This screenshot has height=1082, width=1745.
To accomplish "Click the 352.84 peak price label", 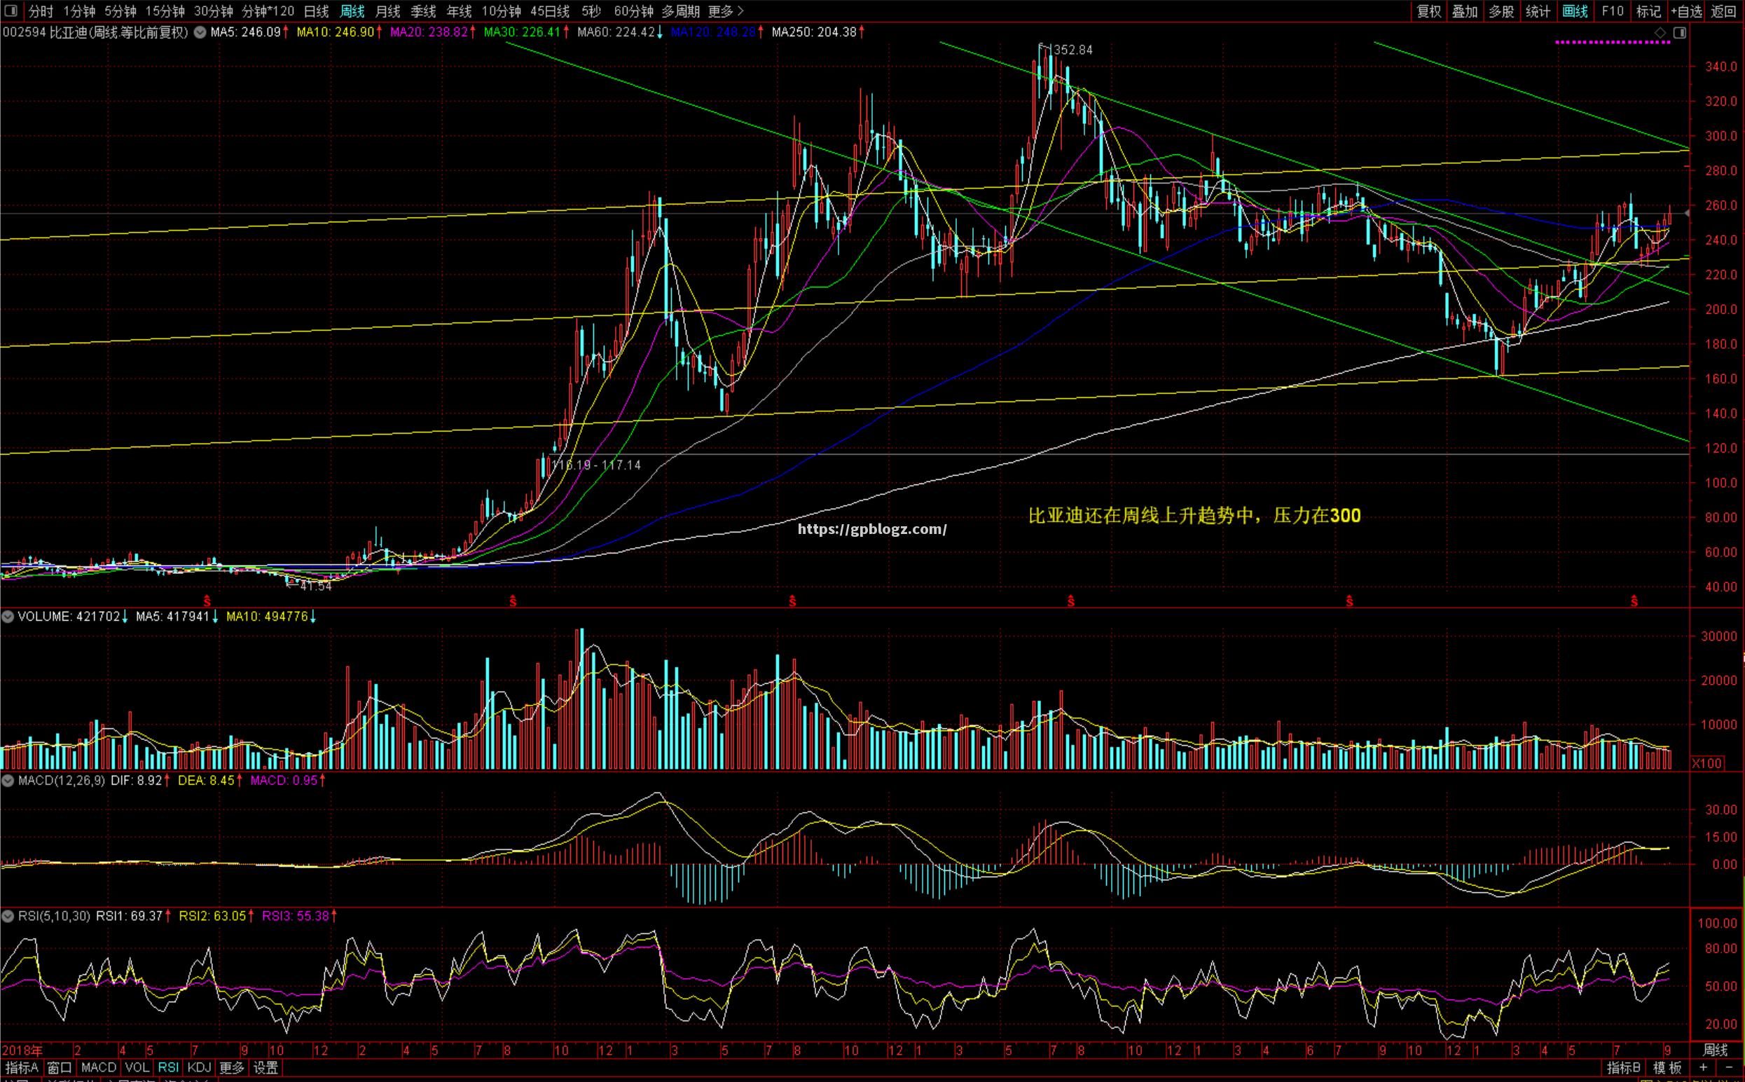I will tap(1073, 49).
